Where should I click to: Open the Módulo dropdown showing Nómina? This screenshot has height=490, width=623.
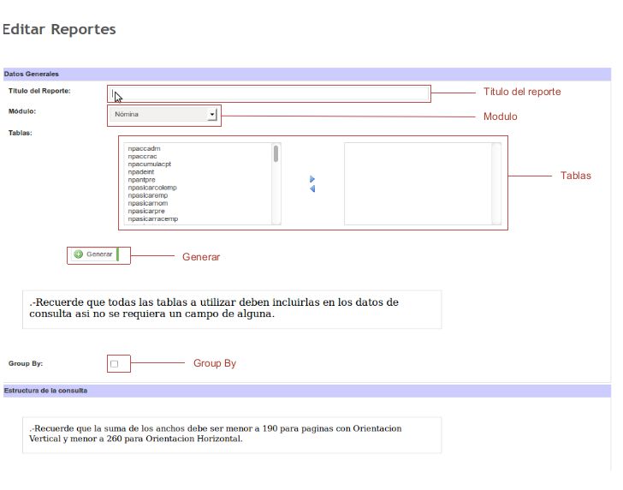point(163,114)
